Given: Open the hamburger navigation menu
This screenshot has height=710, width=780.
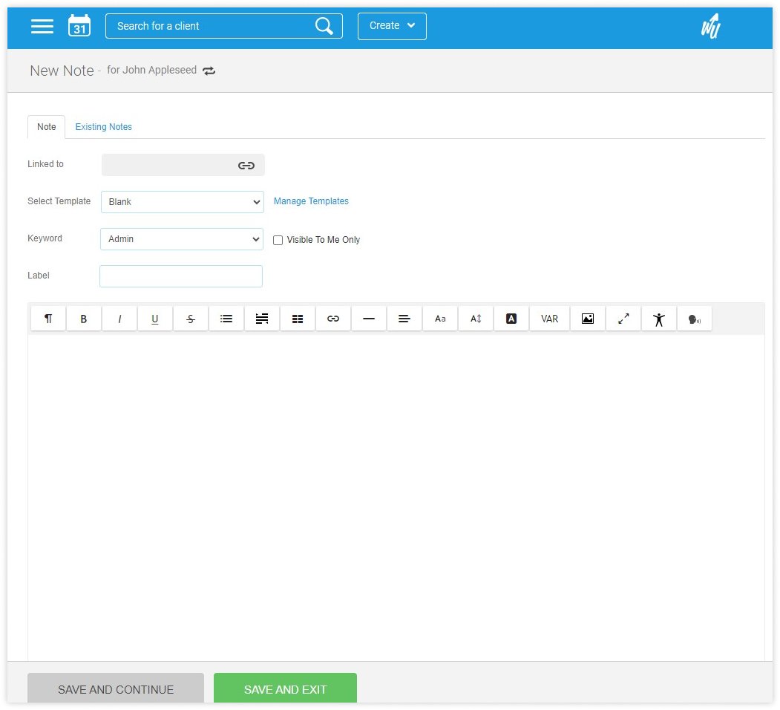Looking at the screenshot, I should [x=42, y=26].
